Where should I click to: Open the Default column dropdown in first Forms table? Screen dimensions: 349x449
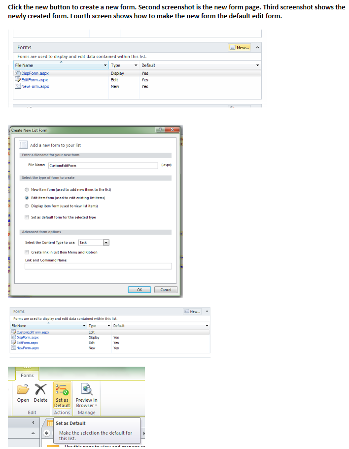257,65
